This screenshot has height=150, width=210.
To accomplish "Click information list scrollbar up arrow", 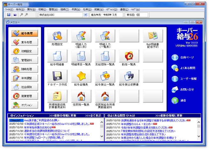I will point(102,122).
